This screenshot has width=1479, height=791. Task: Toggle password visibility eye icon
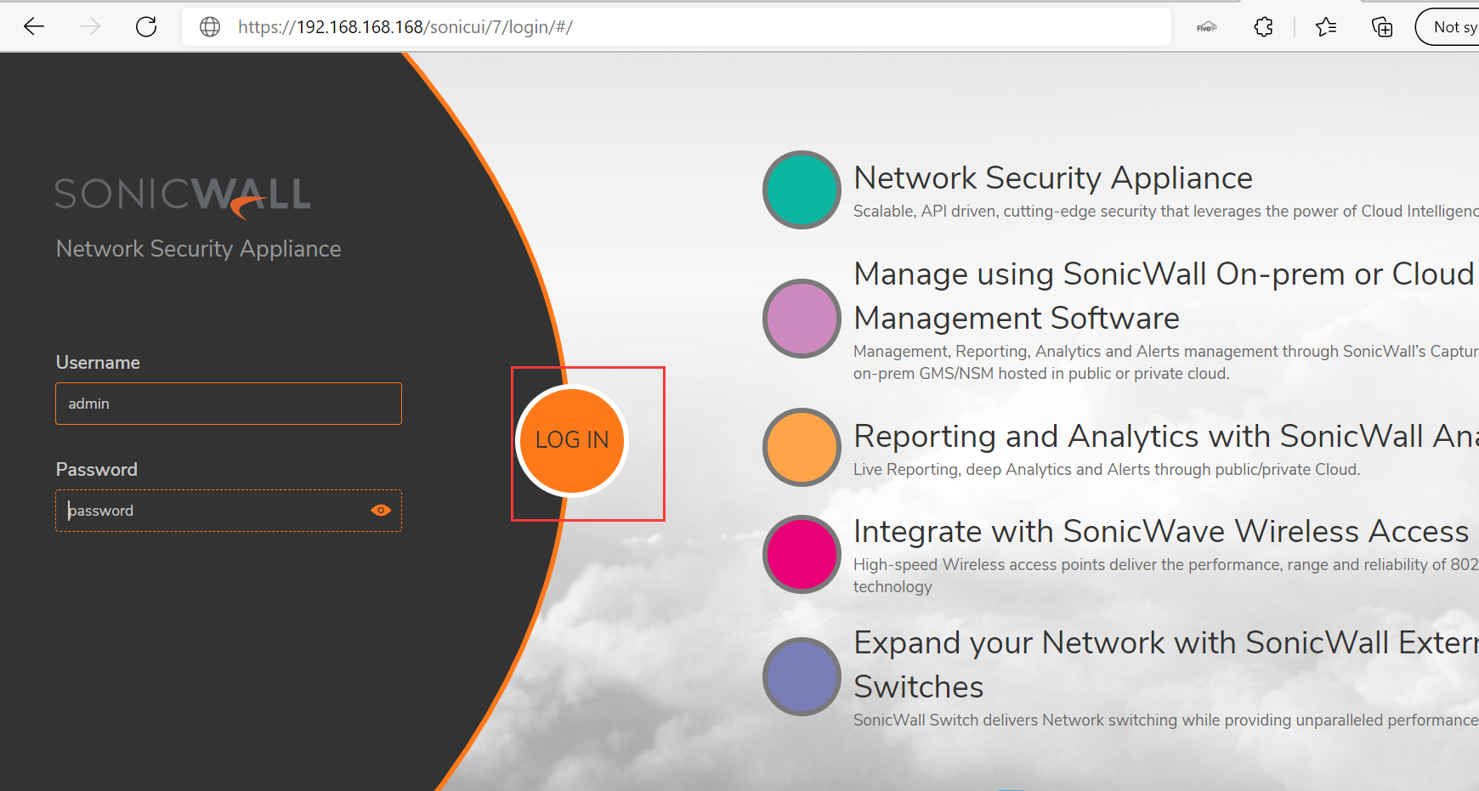click(381, 511)
